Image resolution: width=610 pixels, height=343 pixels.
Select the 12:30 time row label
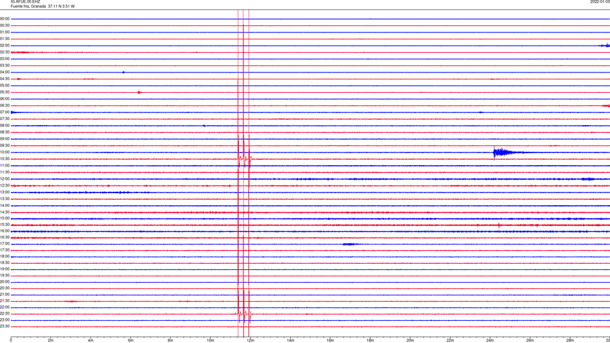tap(5, 185)
